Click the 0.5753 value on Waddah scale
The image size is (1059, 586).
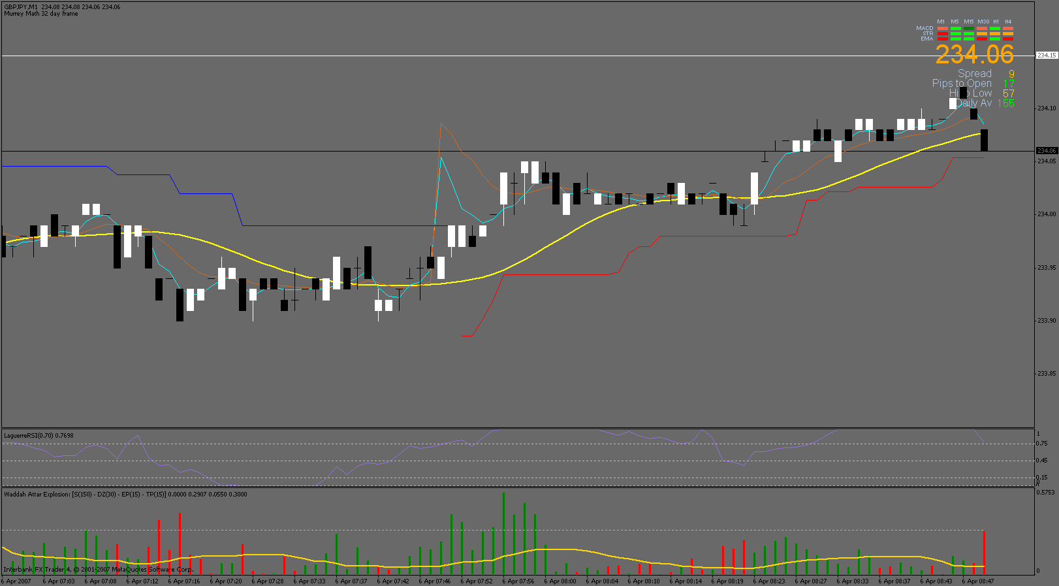(x=1046, y=492)
